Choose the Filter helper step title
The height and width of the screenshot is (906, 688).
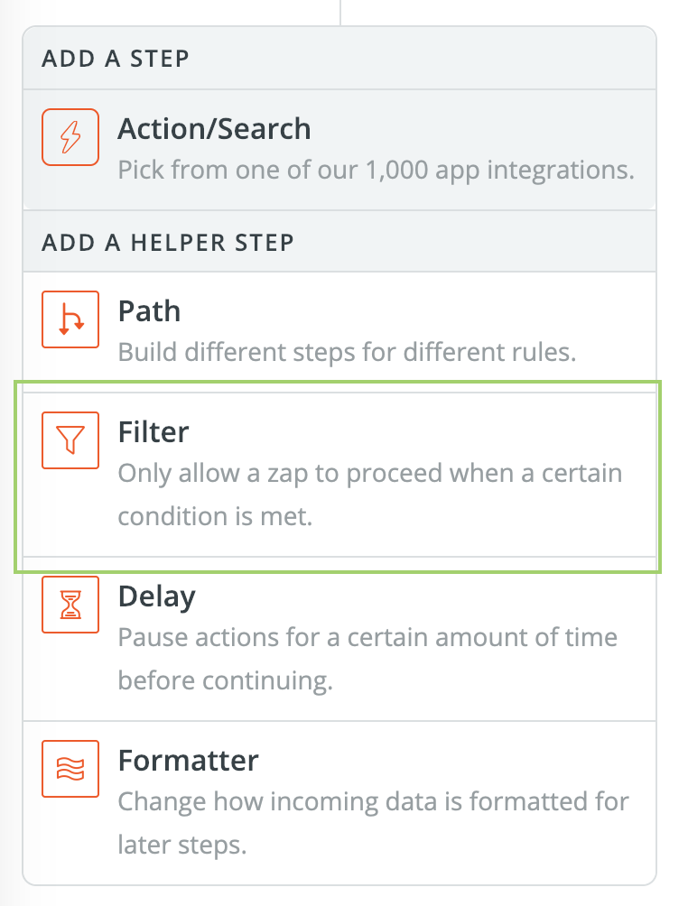click(153, 432)
